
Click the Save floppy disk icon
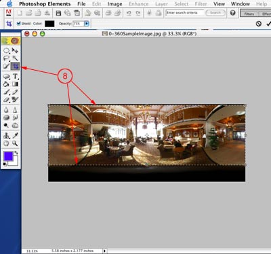point(58,13)
